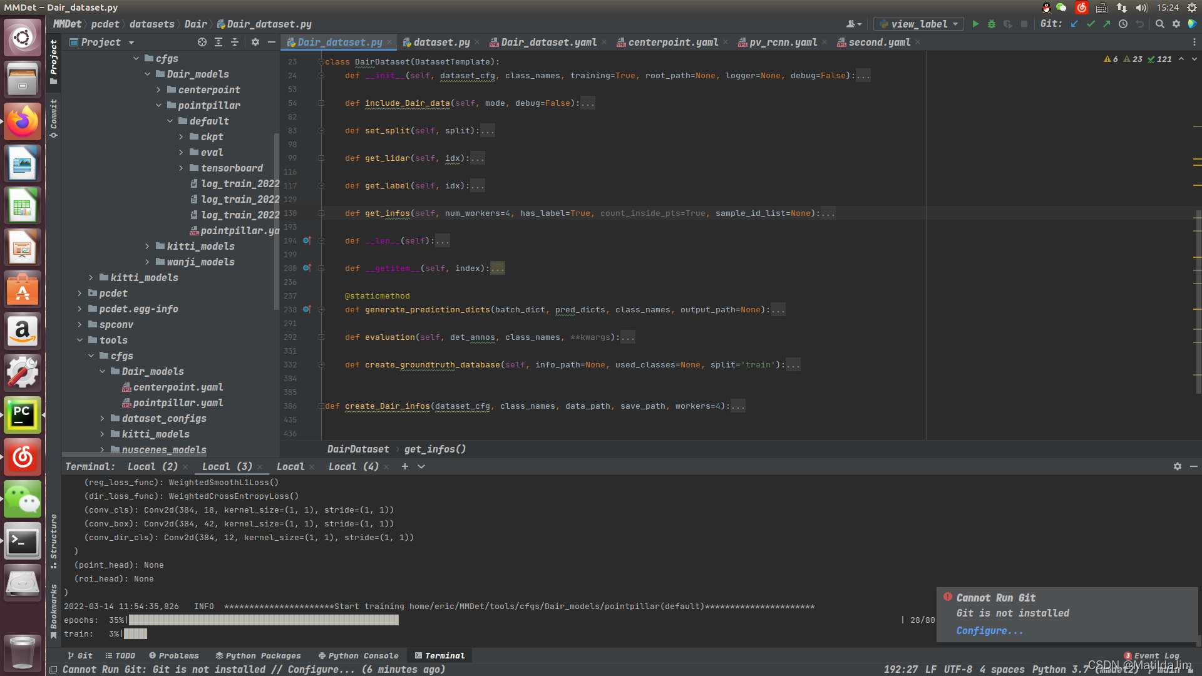The height and width of the screenshot is (676, 1202).
Task: Launch Firefox from Ubuntu dock
Action: click(23, 121)
